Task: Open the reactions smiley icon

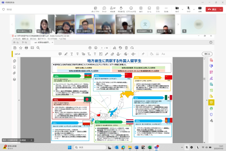Action: pos(131,9)
